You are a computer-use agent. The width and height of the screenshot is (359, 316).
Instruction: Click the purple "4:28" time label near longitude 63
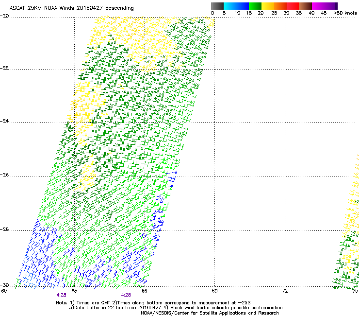coord(61,295)
